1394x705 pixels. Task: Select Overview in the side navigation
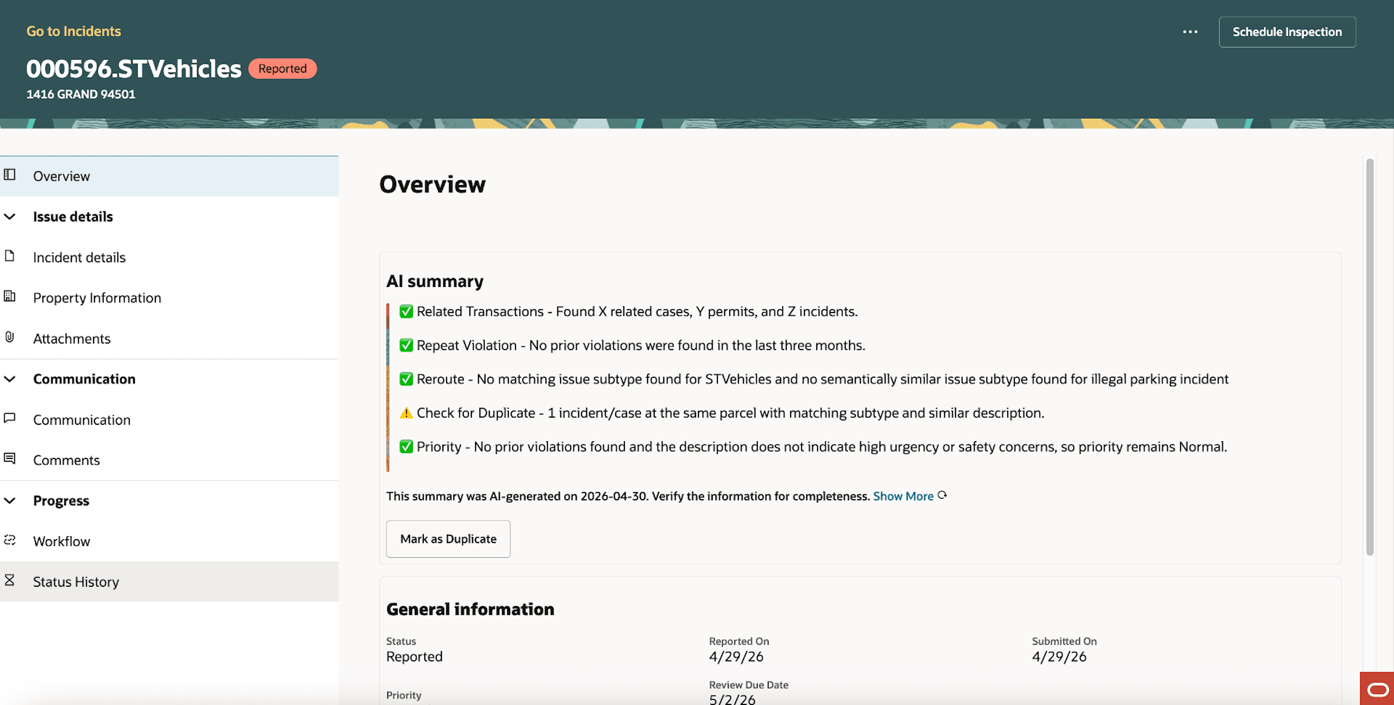click(x=169, y=176)
